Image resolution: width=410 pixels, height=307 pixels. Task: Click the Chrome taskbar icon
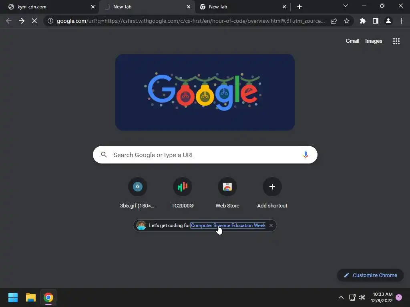(x=48, y=297)
